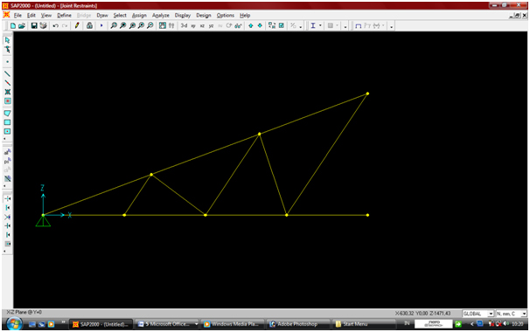This screenshot has height=332, width=530.
Task: Select the quick draw braces tool
Action: (7, 92)
